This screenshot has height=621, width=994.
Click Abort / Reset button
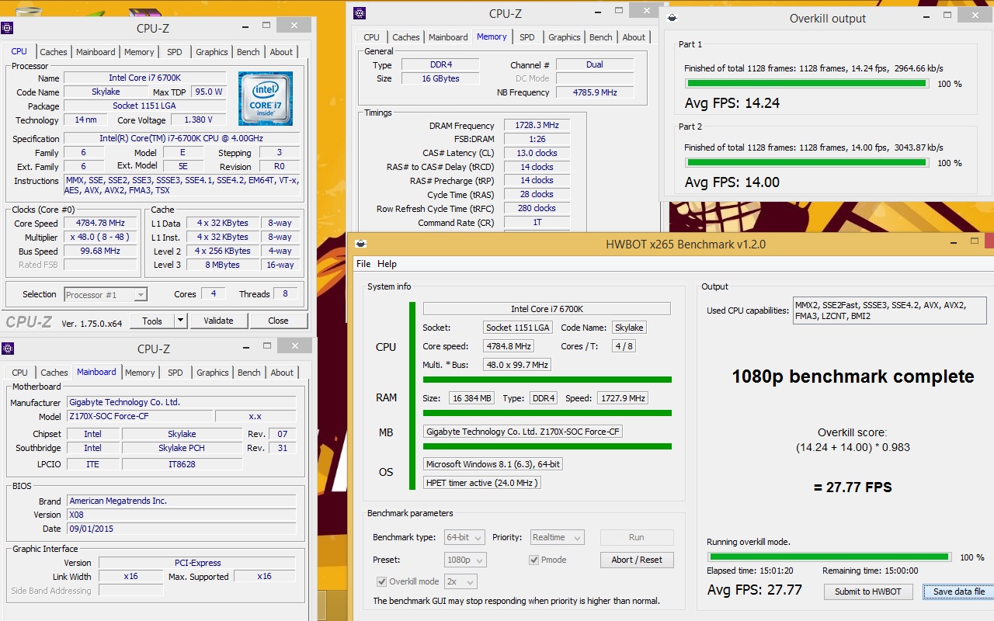(637, 560)
